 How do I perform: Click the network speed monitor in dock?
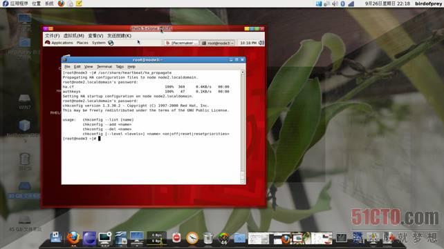156,238
